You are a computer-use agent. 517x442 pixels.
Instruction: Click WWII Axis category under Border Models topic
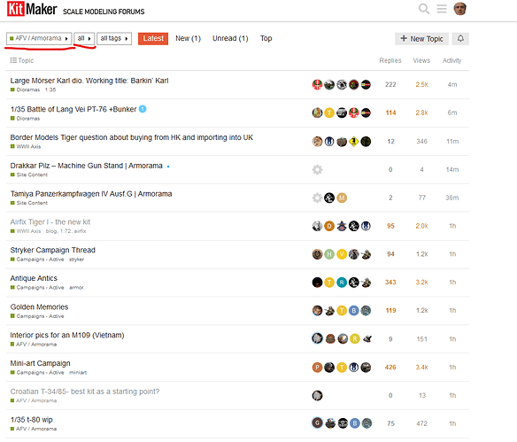coord(26,146)
